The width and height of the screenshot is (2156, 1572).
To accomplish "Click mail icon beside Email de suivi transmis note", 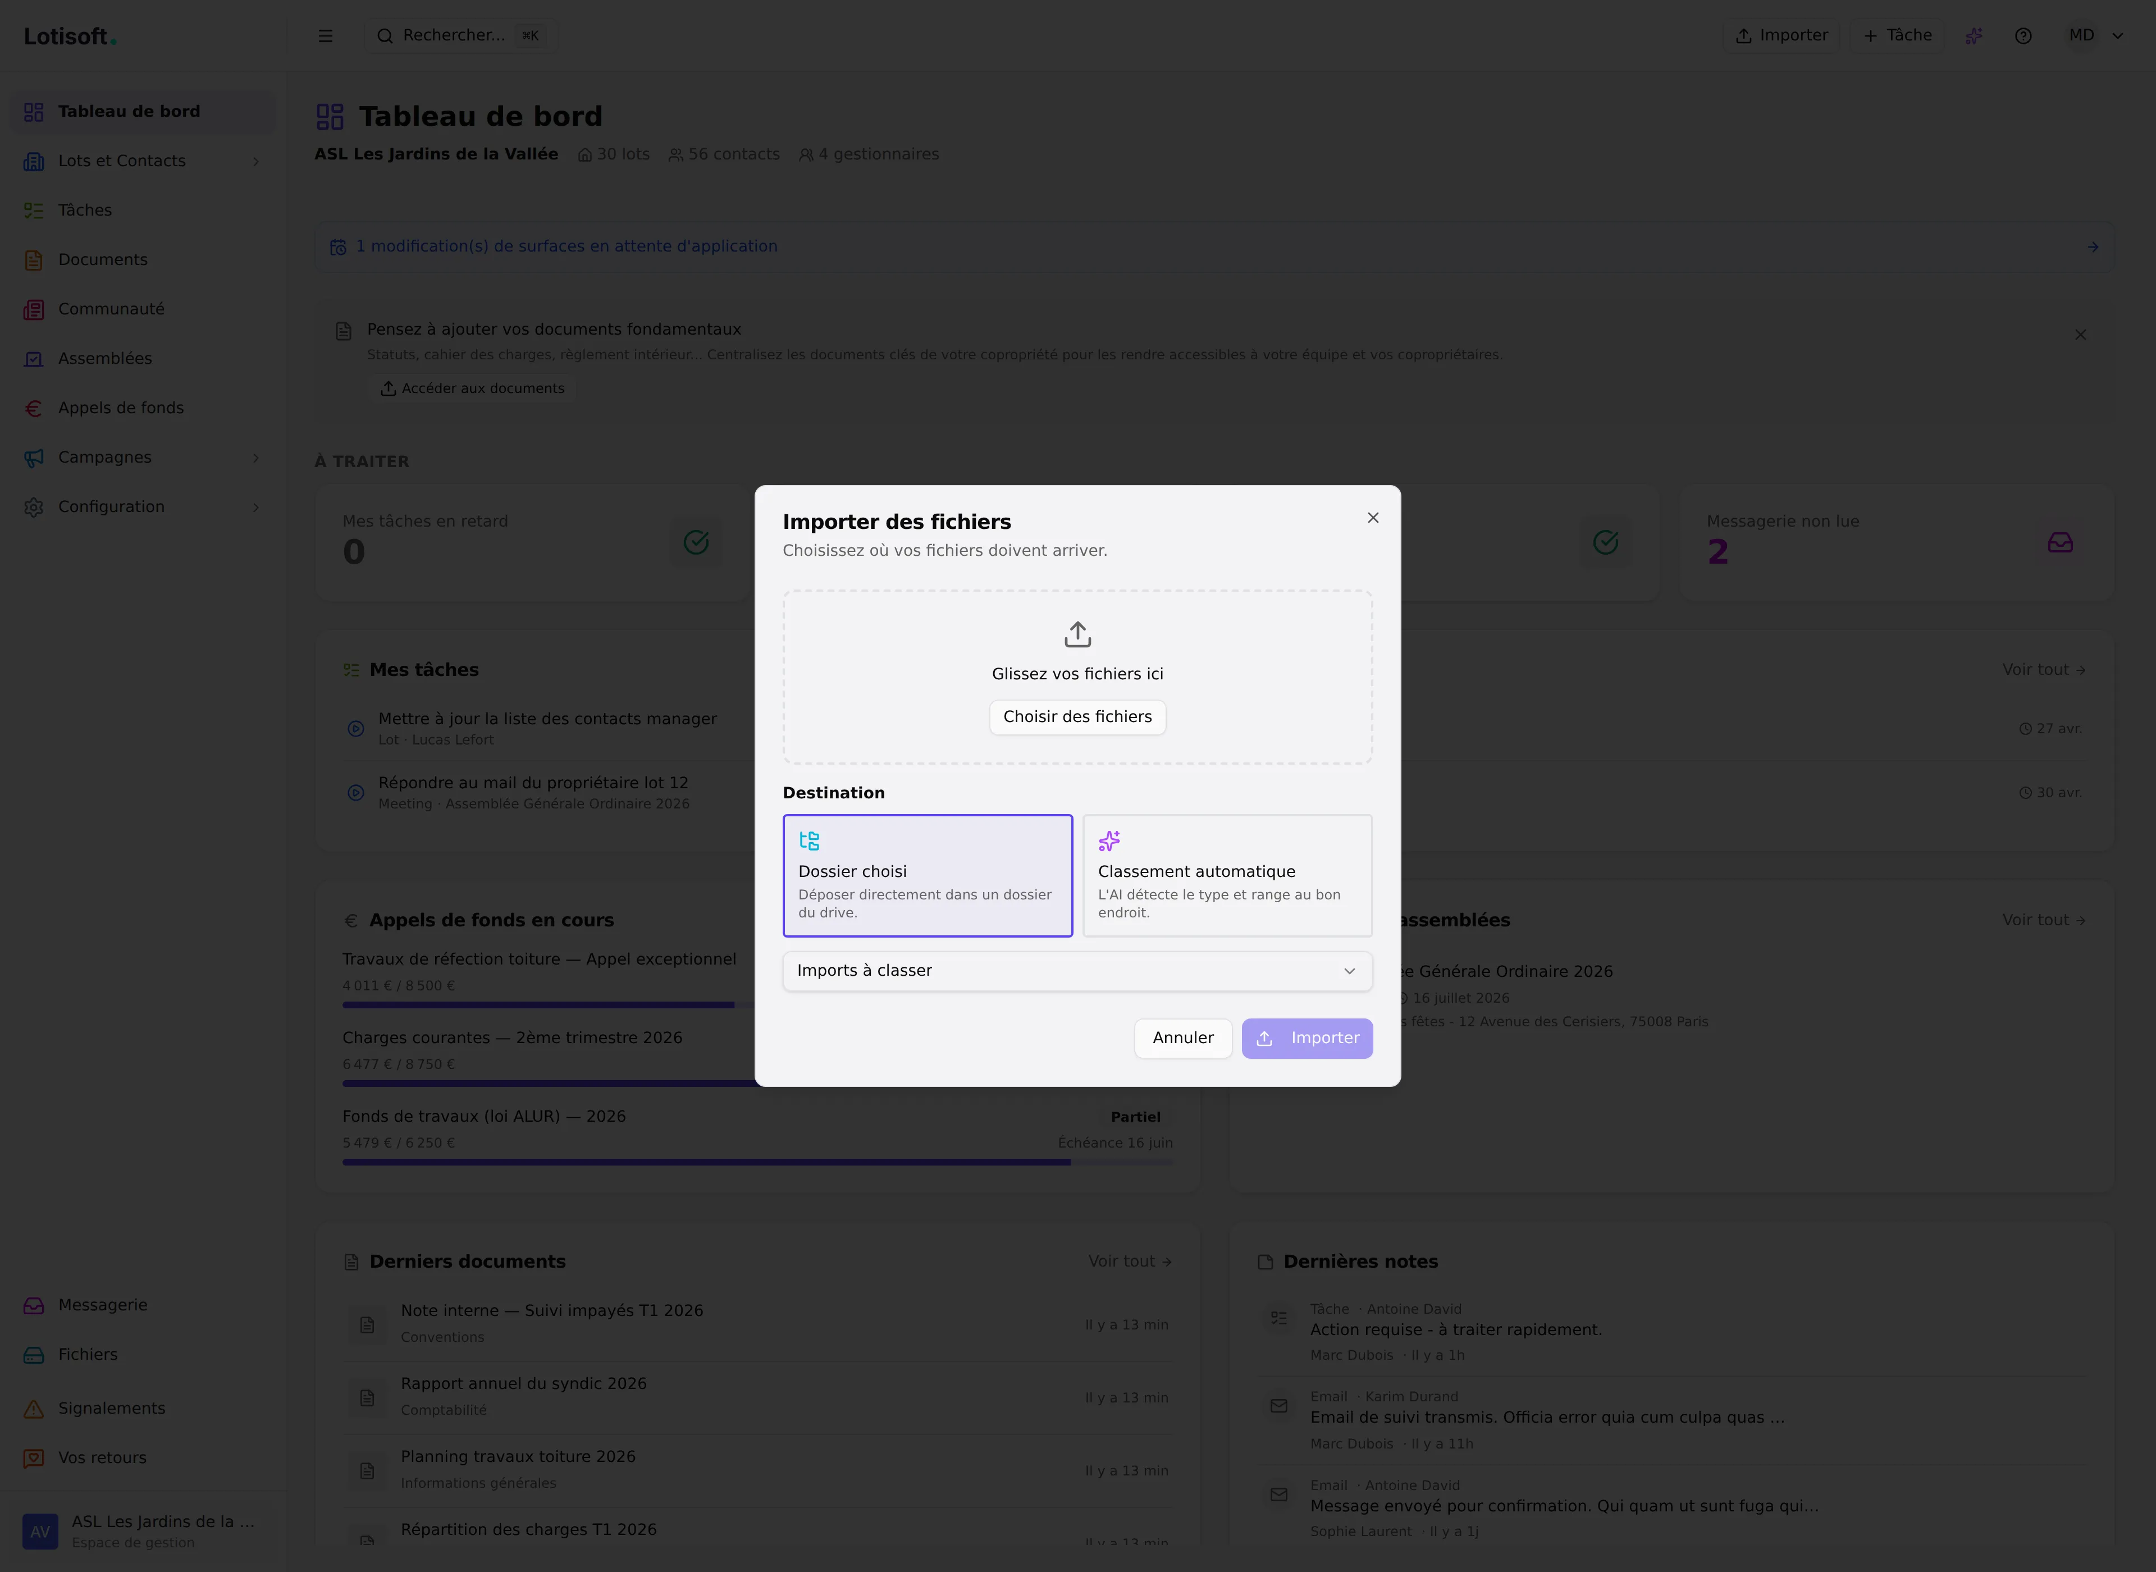I will (1279, 1406).
